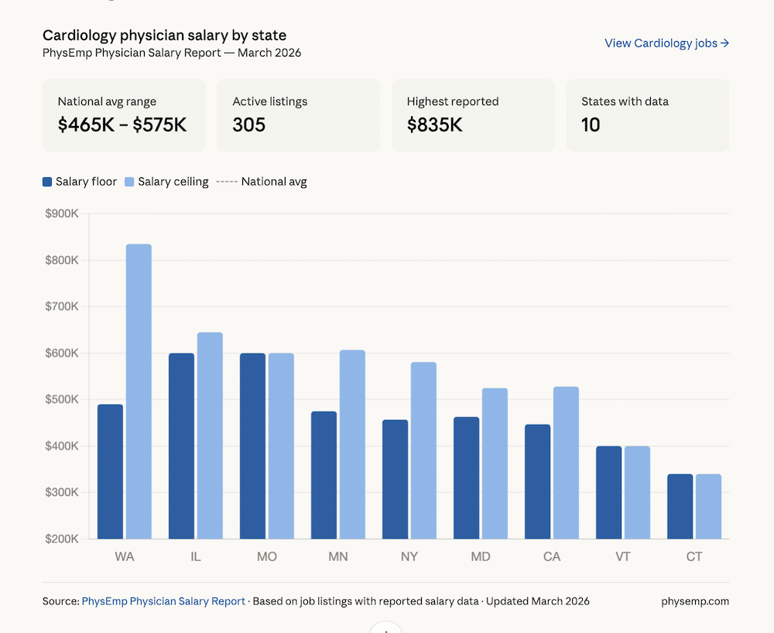Click the chart title Cardiology physician salary
This screenshot has height=633, width=774.
[165, 35]
